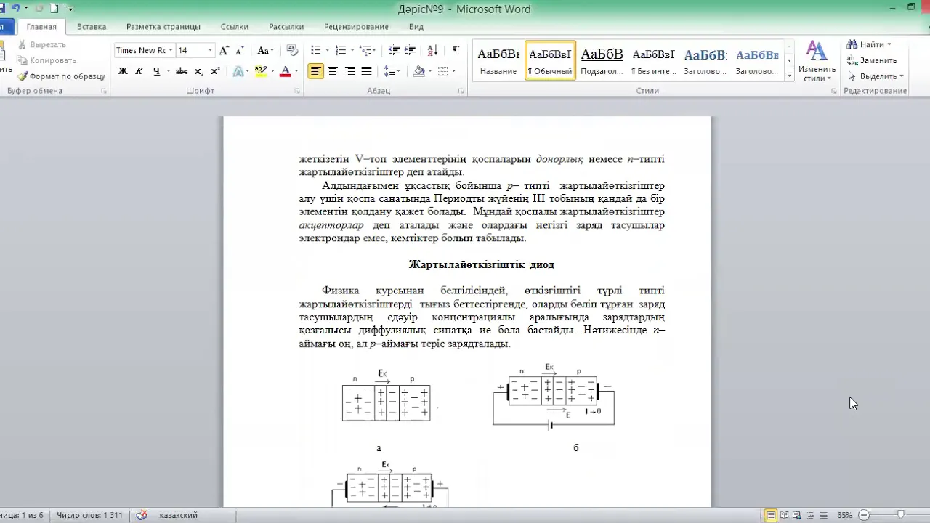Switch to Print Layout view
Screen dimensions: 930x523
(x=770, y=515)
